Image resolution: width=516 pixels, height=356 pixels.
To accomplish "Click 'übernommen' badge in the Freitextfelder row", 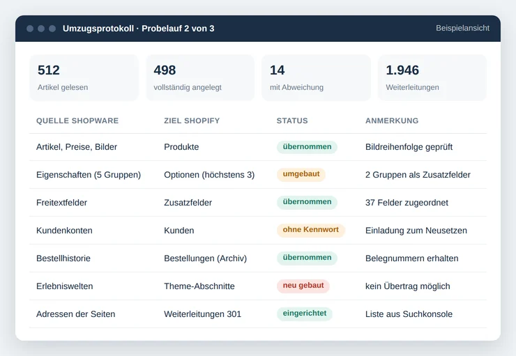I will [x=307, y=202].
